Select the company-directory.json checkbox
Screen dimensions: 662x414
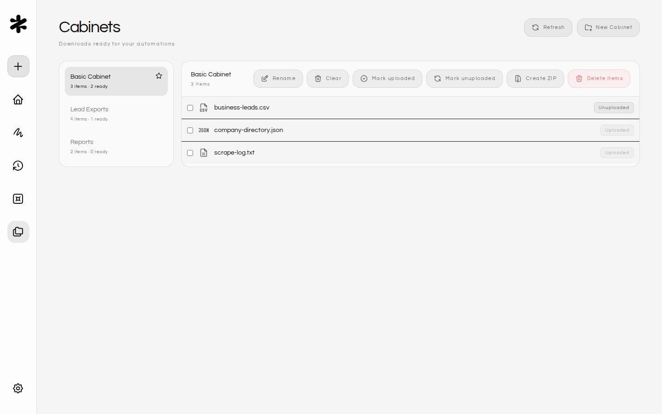tap(190, 130)
